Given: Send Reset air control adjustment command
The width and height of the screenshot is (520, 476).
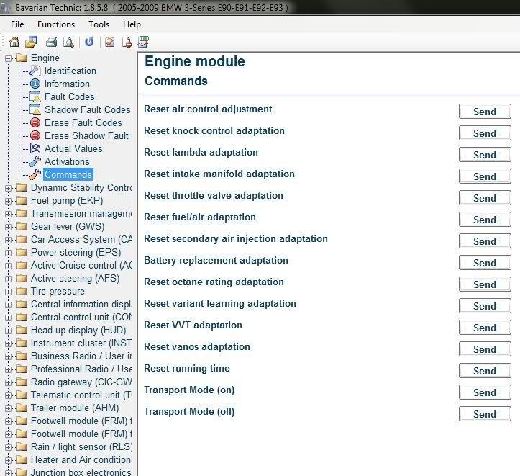Looking at the screenshot, I should [485, 112].
